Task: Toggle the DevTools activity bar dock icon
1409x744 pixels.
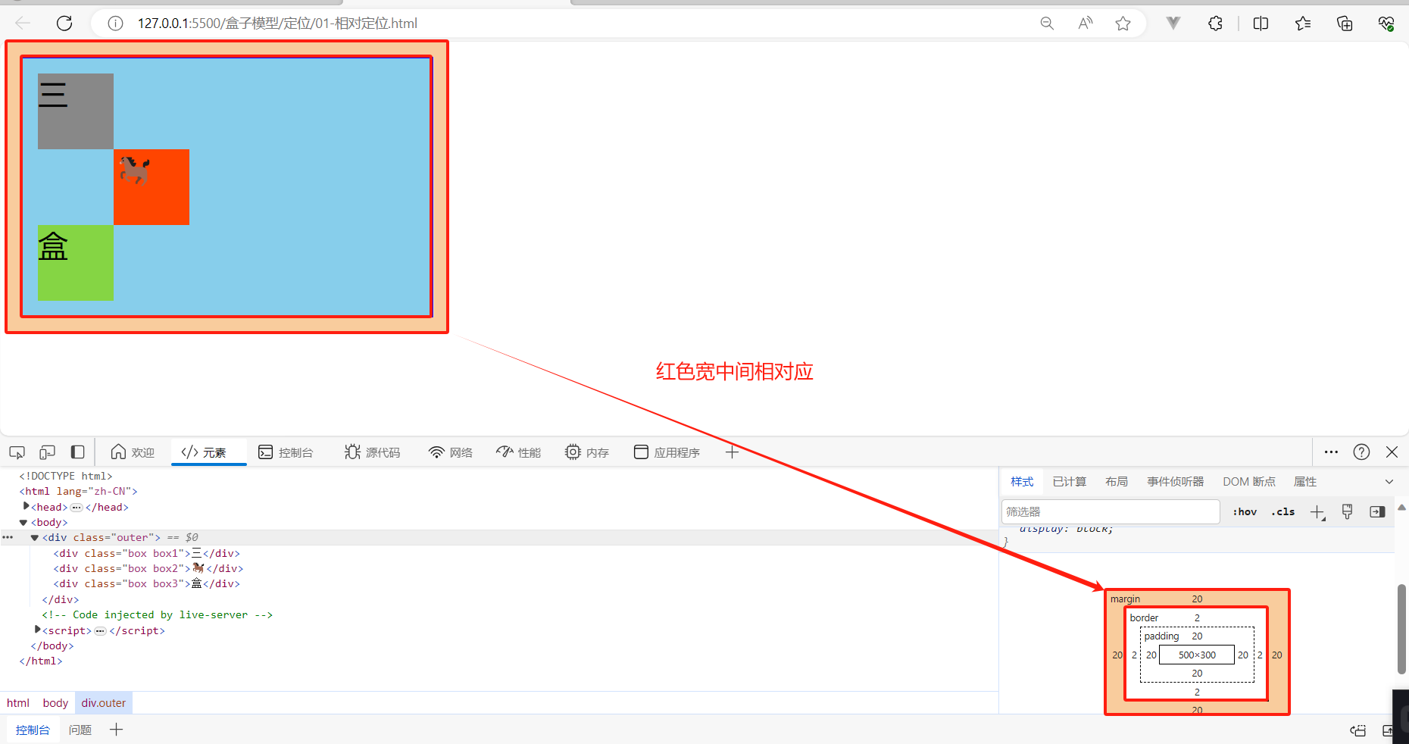Action: [x=77, y=452]
